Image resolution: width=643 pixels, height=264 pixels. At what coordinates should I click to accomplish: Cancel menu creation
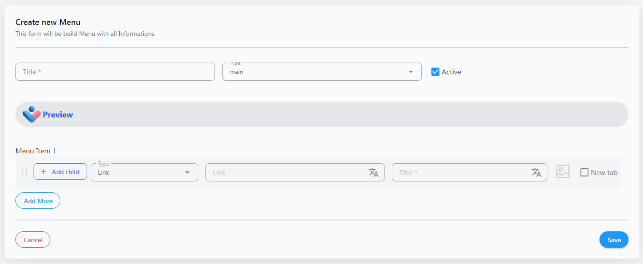click(33, 240)
